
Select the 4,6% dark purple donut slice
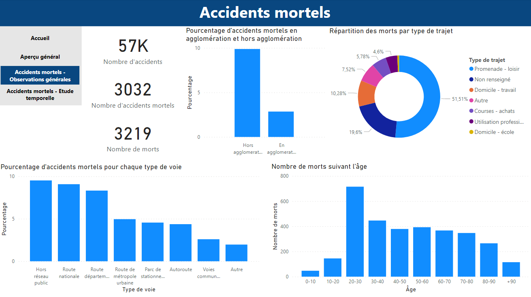point(392,63)
